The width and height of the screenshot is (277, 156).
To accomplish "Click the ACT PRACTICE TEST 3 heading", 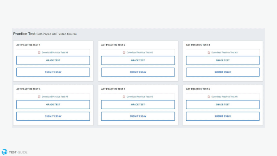I will click(198, 45).
